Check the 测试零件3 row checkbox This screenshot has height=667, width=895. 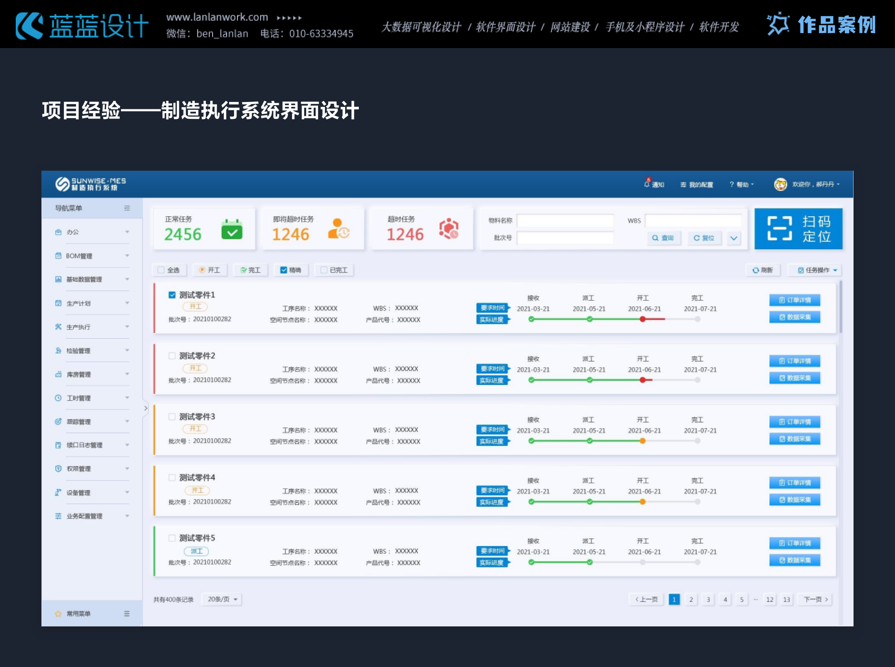click(172, 416)
